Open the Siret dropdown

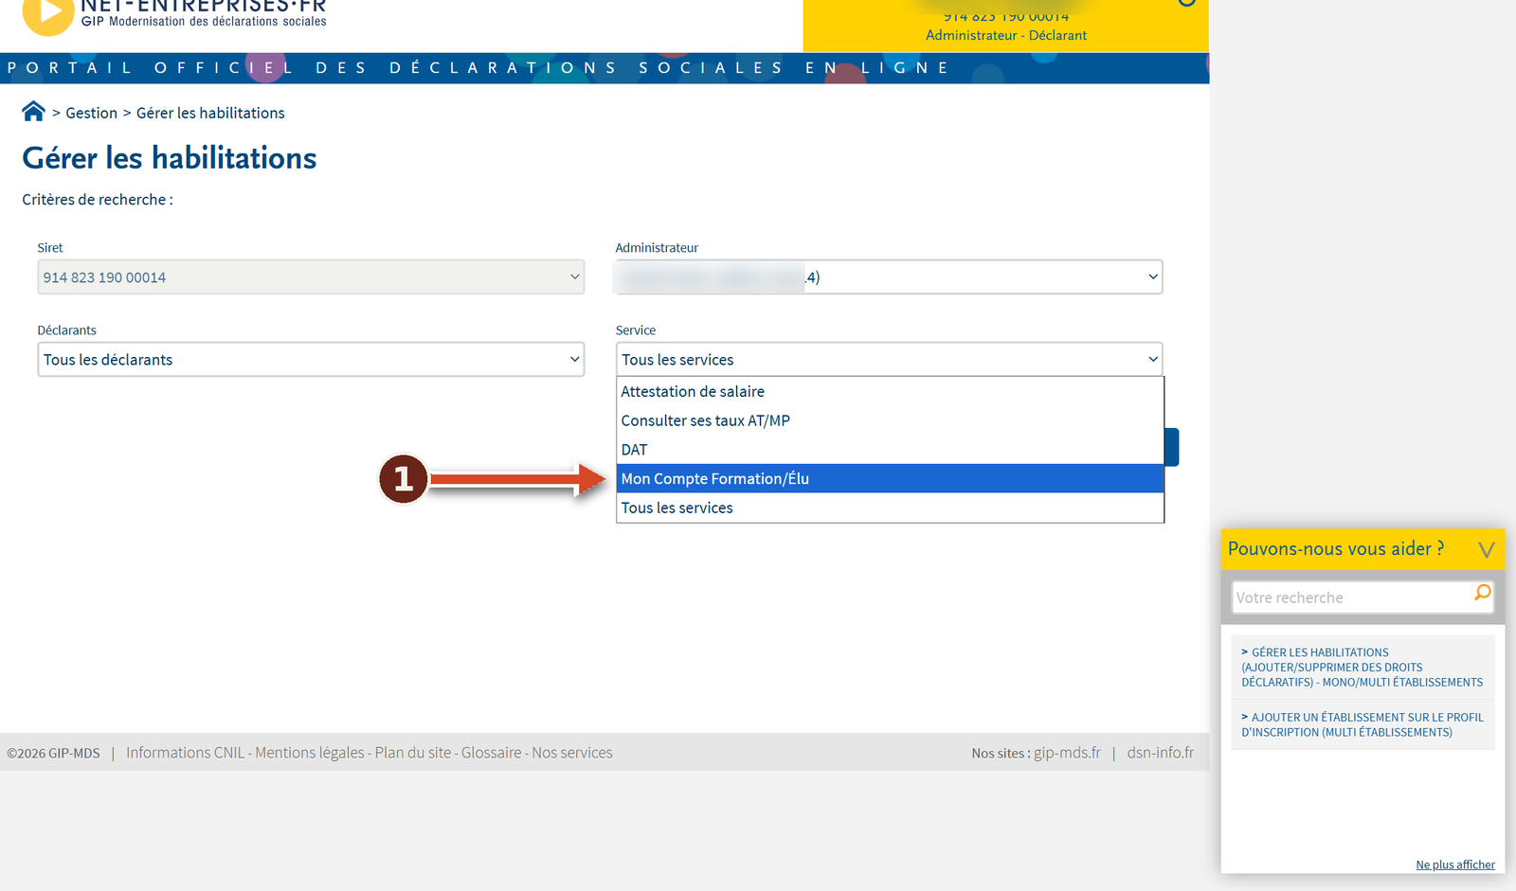point(311,277)
